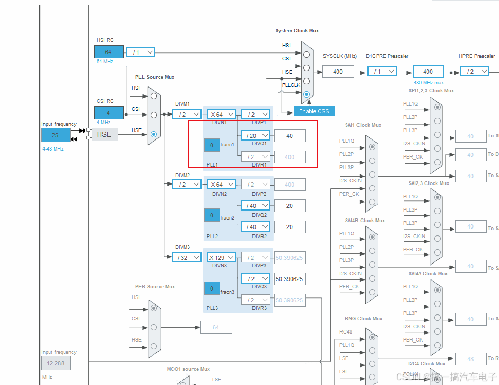Select HSI in PLL Source Mux
499x385 pixels.
(154, 96)
